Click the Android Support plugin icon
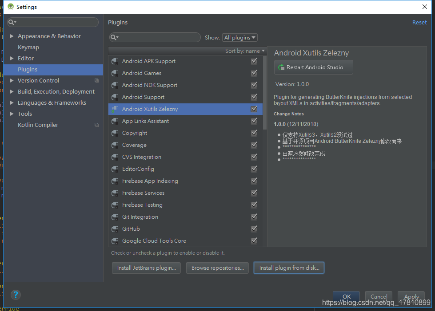The image size is (435, 311). click(115, 97)
